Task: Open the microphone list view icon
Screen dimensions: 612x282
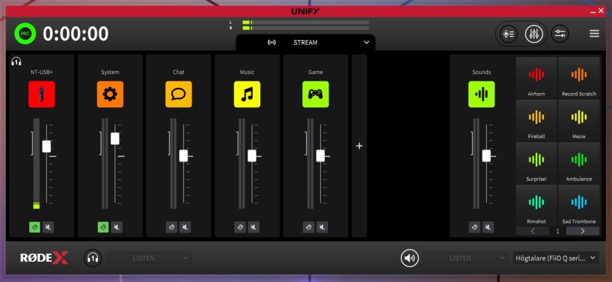Action: tap(509, 34)
